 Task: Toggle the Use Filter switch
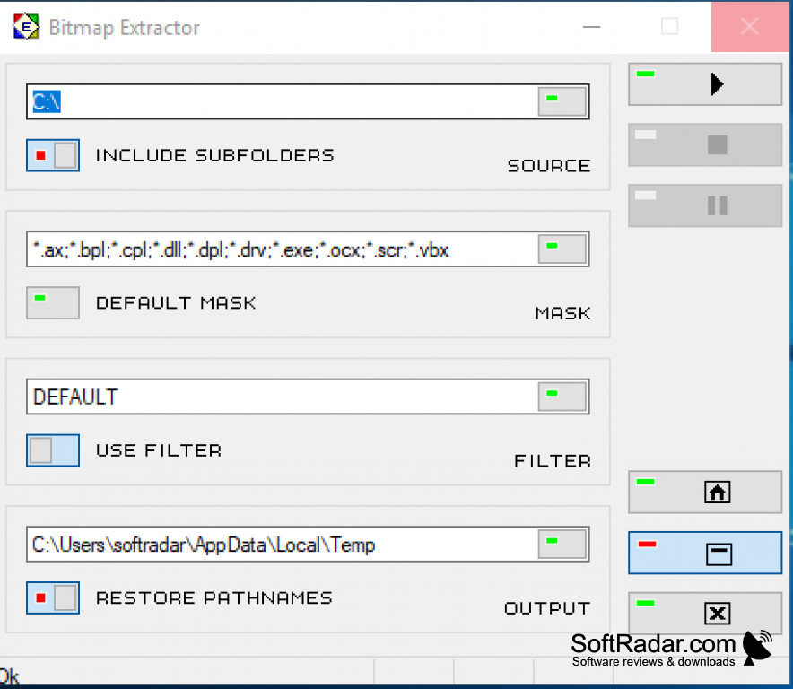tap(53, 450)
